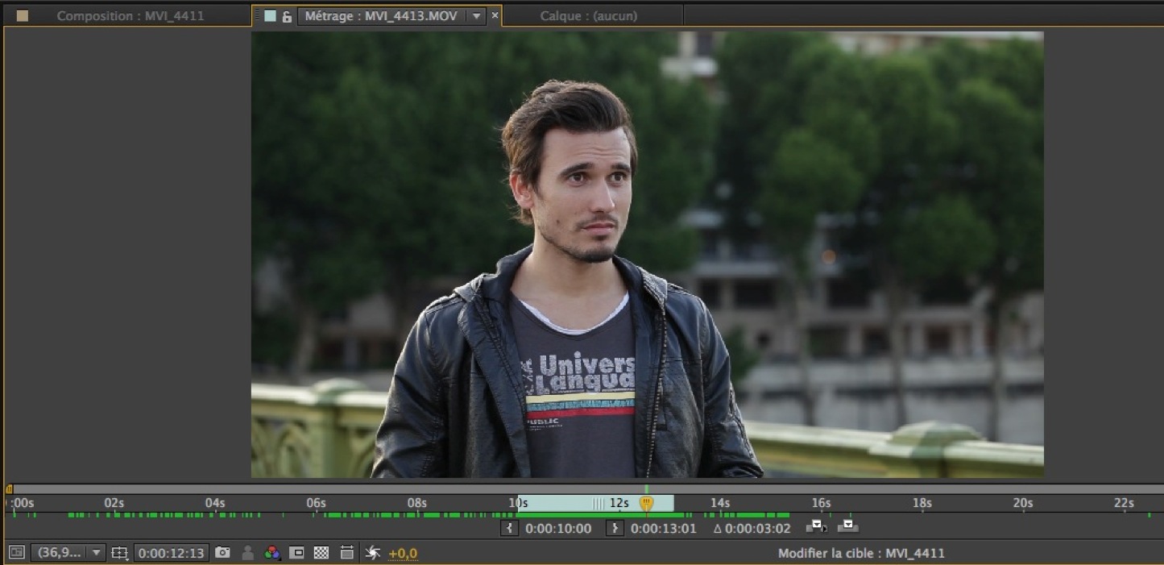Viewport: 1164px width, 565px height.
Task: Open the Show Channel RGB icon
Action: [x=272, y=553]
